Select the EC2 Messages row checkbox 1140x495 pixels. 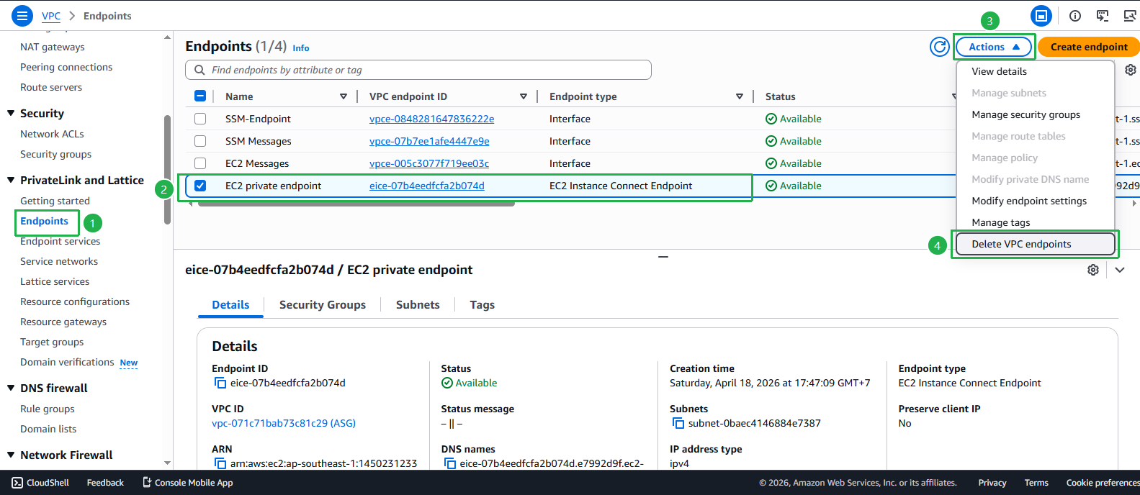[x=200, y=163]
